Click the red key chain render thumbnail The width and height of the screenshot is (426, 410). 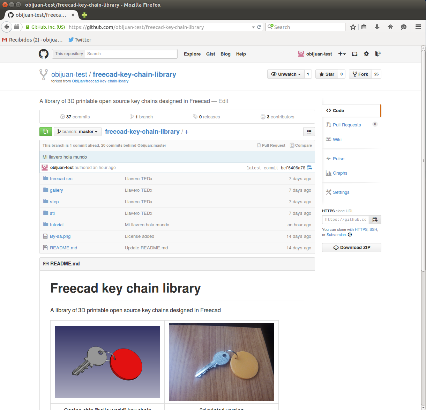(107, 362)
